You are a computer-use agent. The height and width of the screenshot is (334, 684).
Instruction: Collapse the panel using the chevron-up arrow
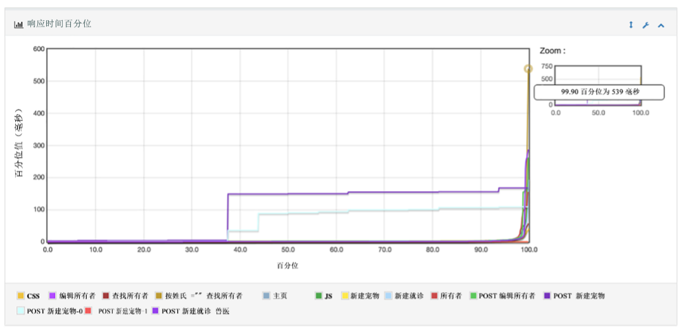tap(661, 25)
